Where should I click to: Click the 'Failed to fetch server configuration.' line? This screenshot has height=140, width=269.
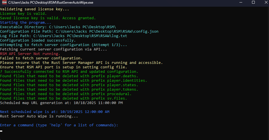(41, 58)
